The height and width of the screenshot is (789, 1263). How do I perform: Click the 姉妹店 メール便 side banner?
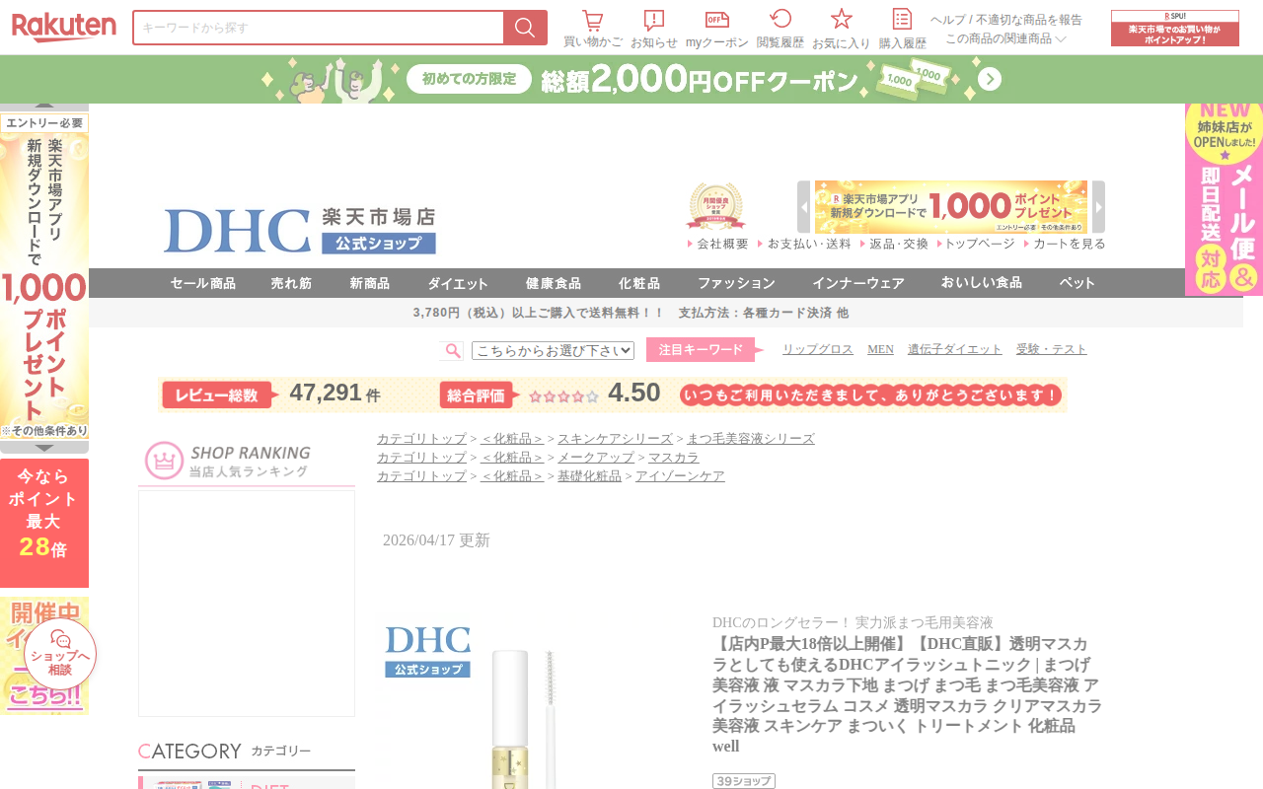(x=1224, y=199)
